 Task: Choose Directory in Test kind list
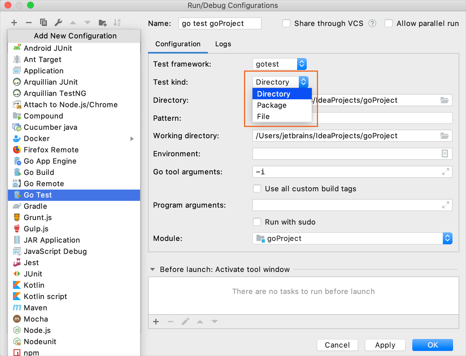point(282,94)
